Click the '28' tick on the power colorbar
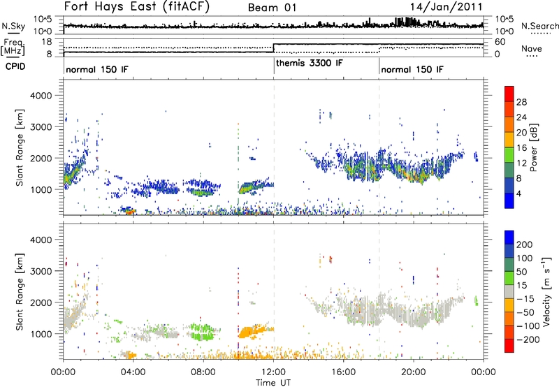Viewport: 559px width, 387px height. click(521, 102)
